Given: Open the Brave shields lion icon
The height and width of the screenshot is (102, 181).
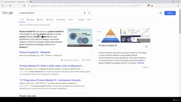Looking at the screenshot, I should [x=148, y=6].
